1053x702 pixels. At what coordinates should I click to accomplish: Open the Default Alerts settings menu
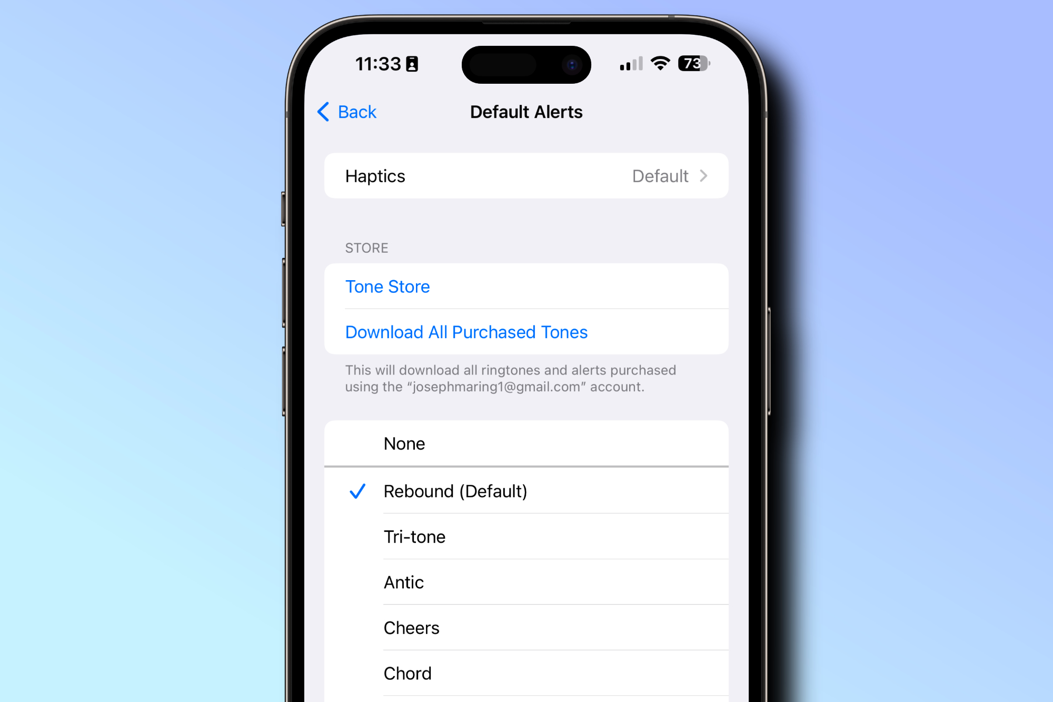click(525, 111)
